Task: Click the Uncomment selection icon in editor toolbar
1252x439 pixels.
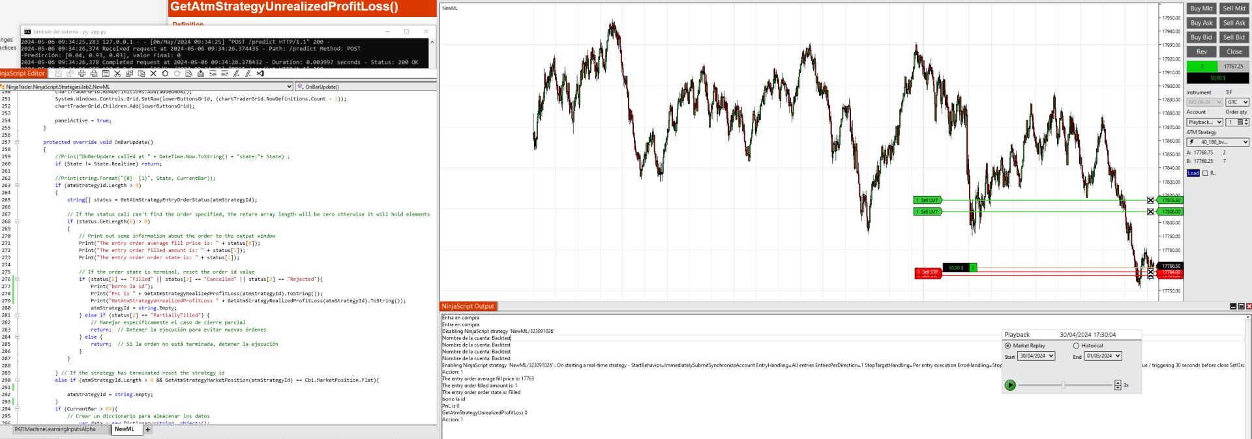Action: tap(248, 74)
